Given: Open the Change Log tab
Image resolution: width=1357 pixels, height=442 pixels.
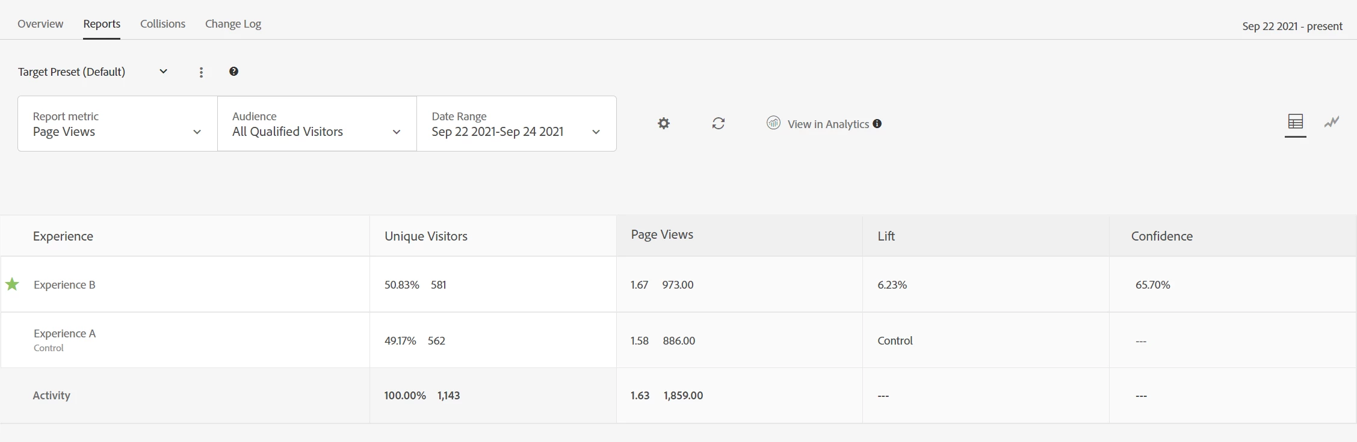Looking at the screenshot, I should (x=233, y=24).
